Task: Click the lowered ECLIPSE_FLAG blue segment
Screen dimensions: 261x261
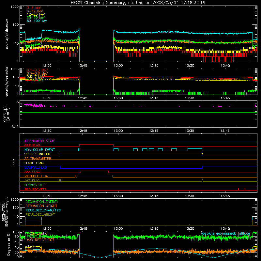Action: coord(131,168)
